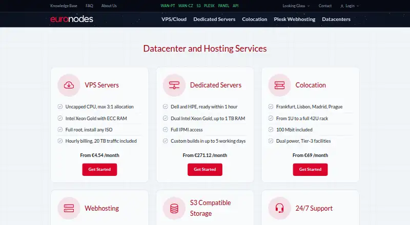This screenshot has height=225, width=410.
Task: Click the From €69 /month price
Action: (x=311, y=155)
